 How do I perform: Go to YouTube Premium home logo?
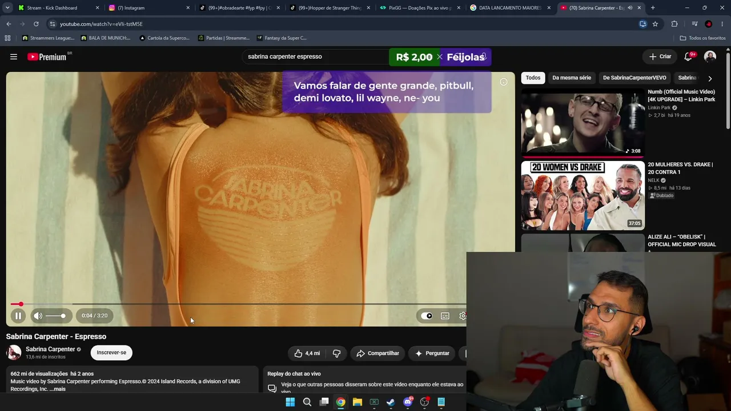coord(47,57)
